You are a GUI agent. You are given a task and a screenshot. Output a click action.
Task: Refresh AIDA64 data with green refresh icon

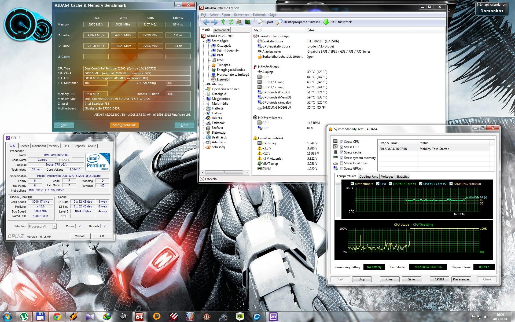(x=231, y=22)
